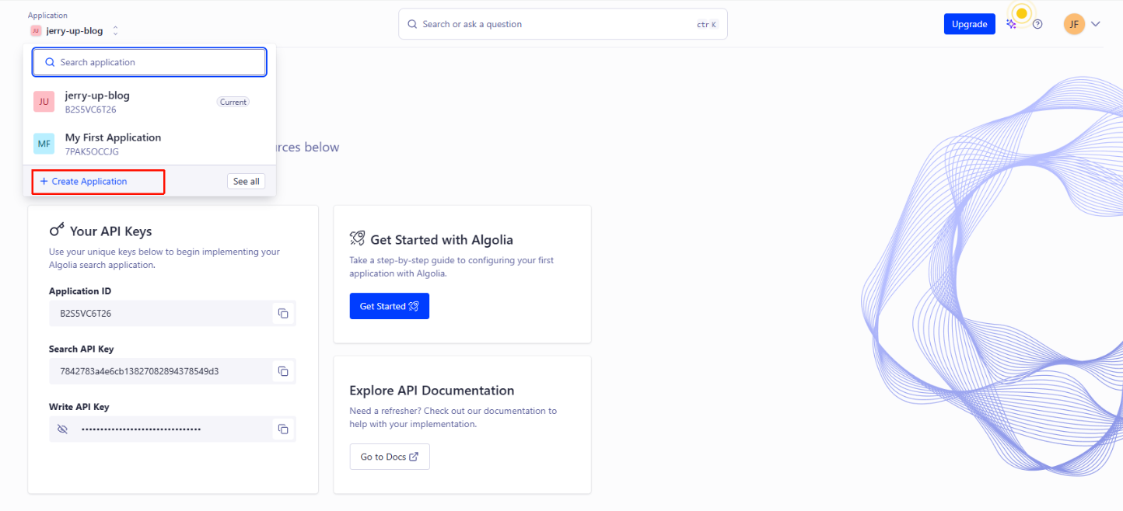Click the Explore API Documentation heading

click(432, 391)
